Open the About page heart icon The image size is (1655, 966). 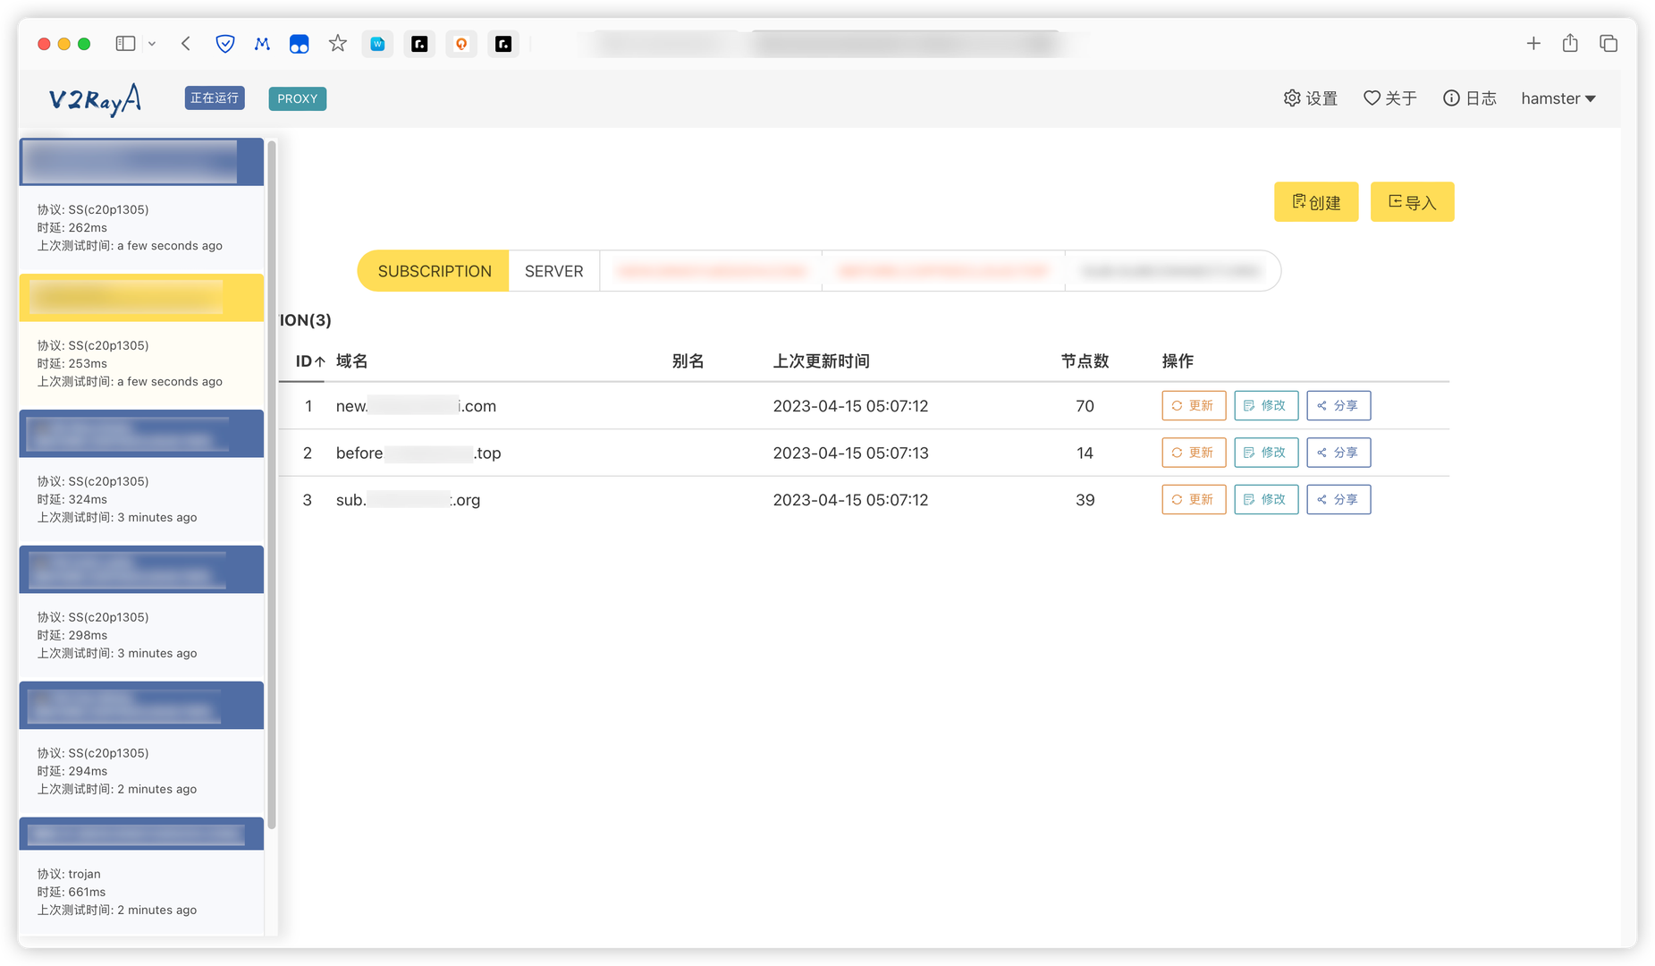1372,98
